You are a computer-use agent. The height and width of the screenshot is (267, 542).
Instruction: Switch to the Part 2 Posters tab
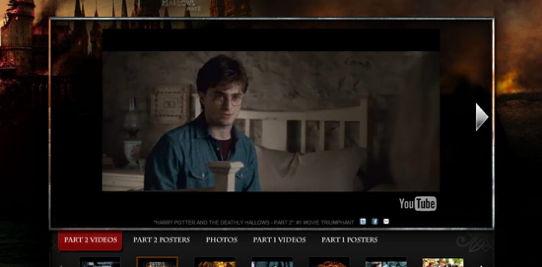[x=161, y=240]
